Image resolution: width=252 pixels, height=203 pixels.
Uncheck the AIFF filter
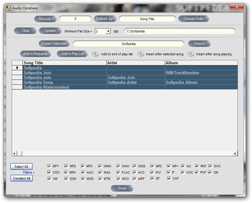134,179
